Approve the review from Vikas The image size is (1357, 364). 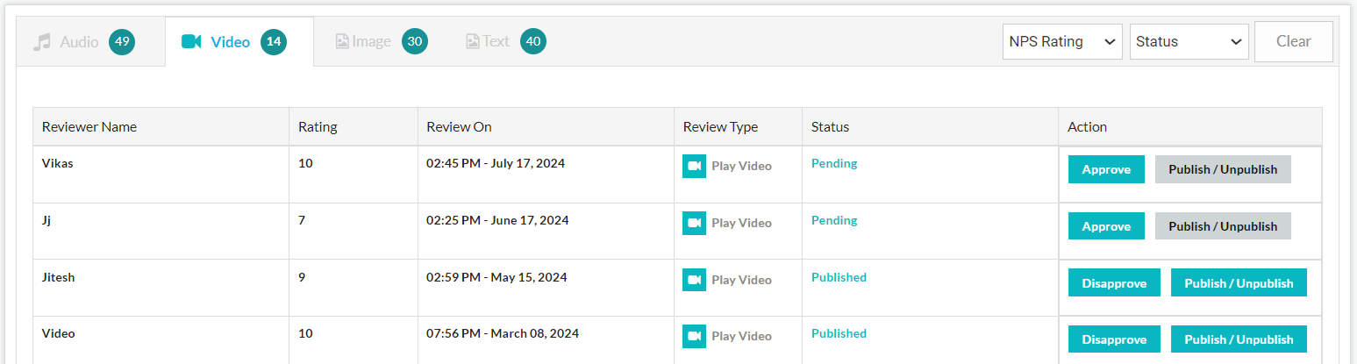(1106, 169)
